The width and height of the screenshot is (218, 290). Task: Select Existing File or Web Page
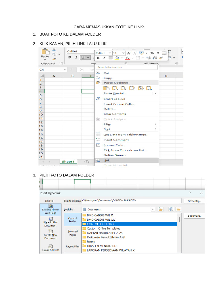coord(51,210)
